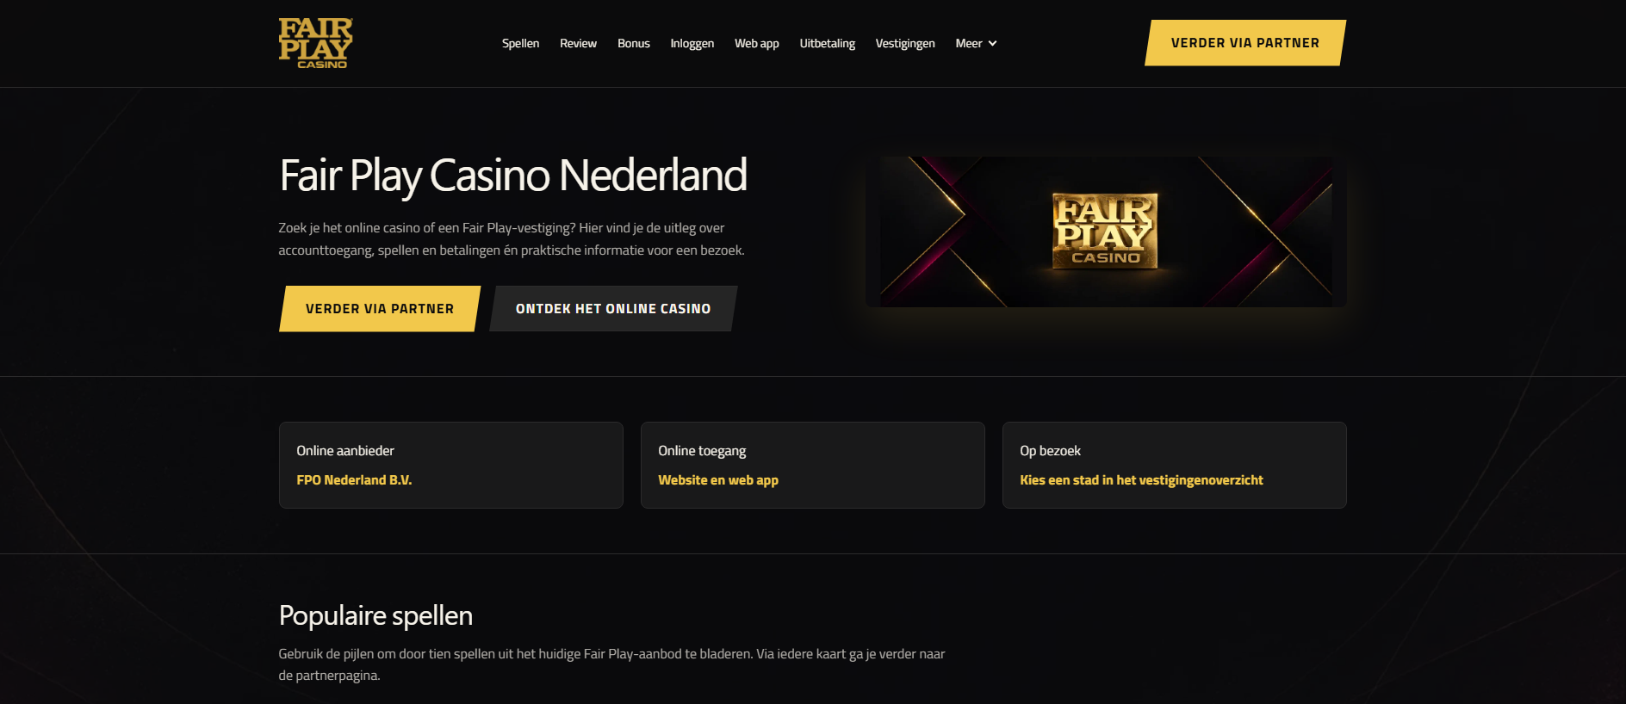Select the Op bezoek card
1626x704 pixels.
tap(1175, 465)
